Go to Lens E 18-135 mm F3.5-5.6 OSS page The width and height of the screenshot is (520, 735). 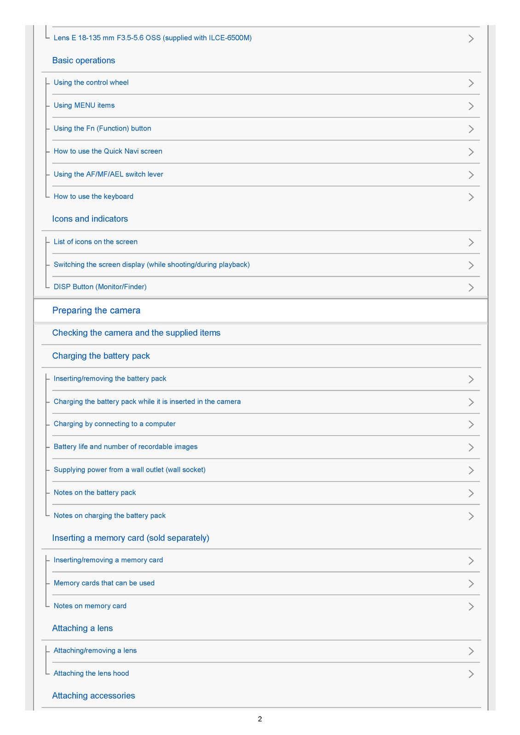tap(153, 38)
